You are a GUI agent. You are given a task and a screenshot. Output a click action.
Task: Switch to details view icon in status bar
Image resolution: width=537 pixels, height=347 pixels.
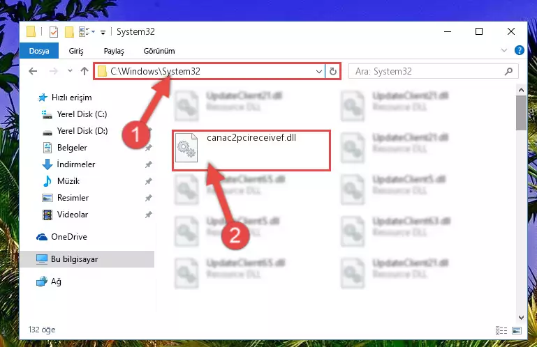501,330
